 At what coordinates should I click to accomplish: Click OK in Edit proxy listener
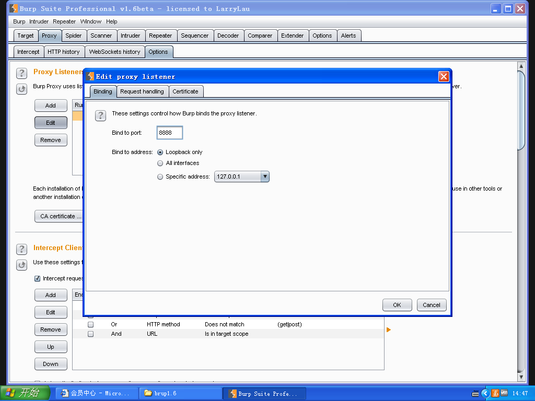tap(397, 305)
